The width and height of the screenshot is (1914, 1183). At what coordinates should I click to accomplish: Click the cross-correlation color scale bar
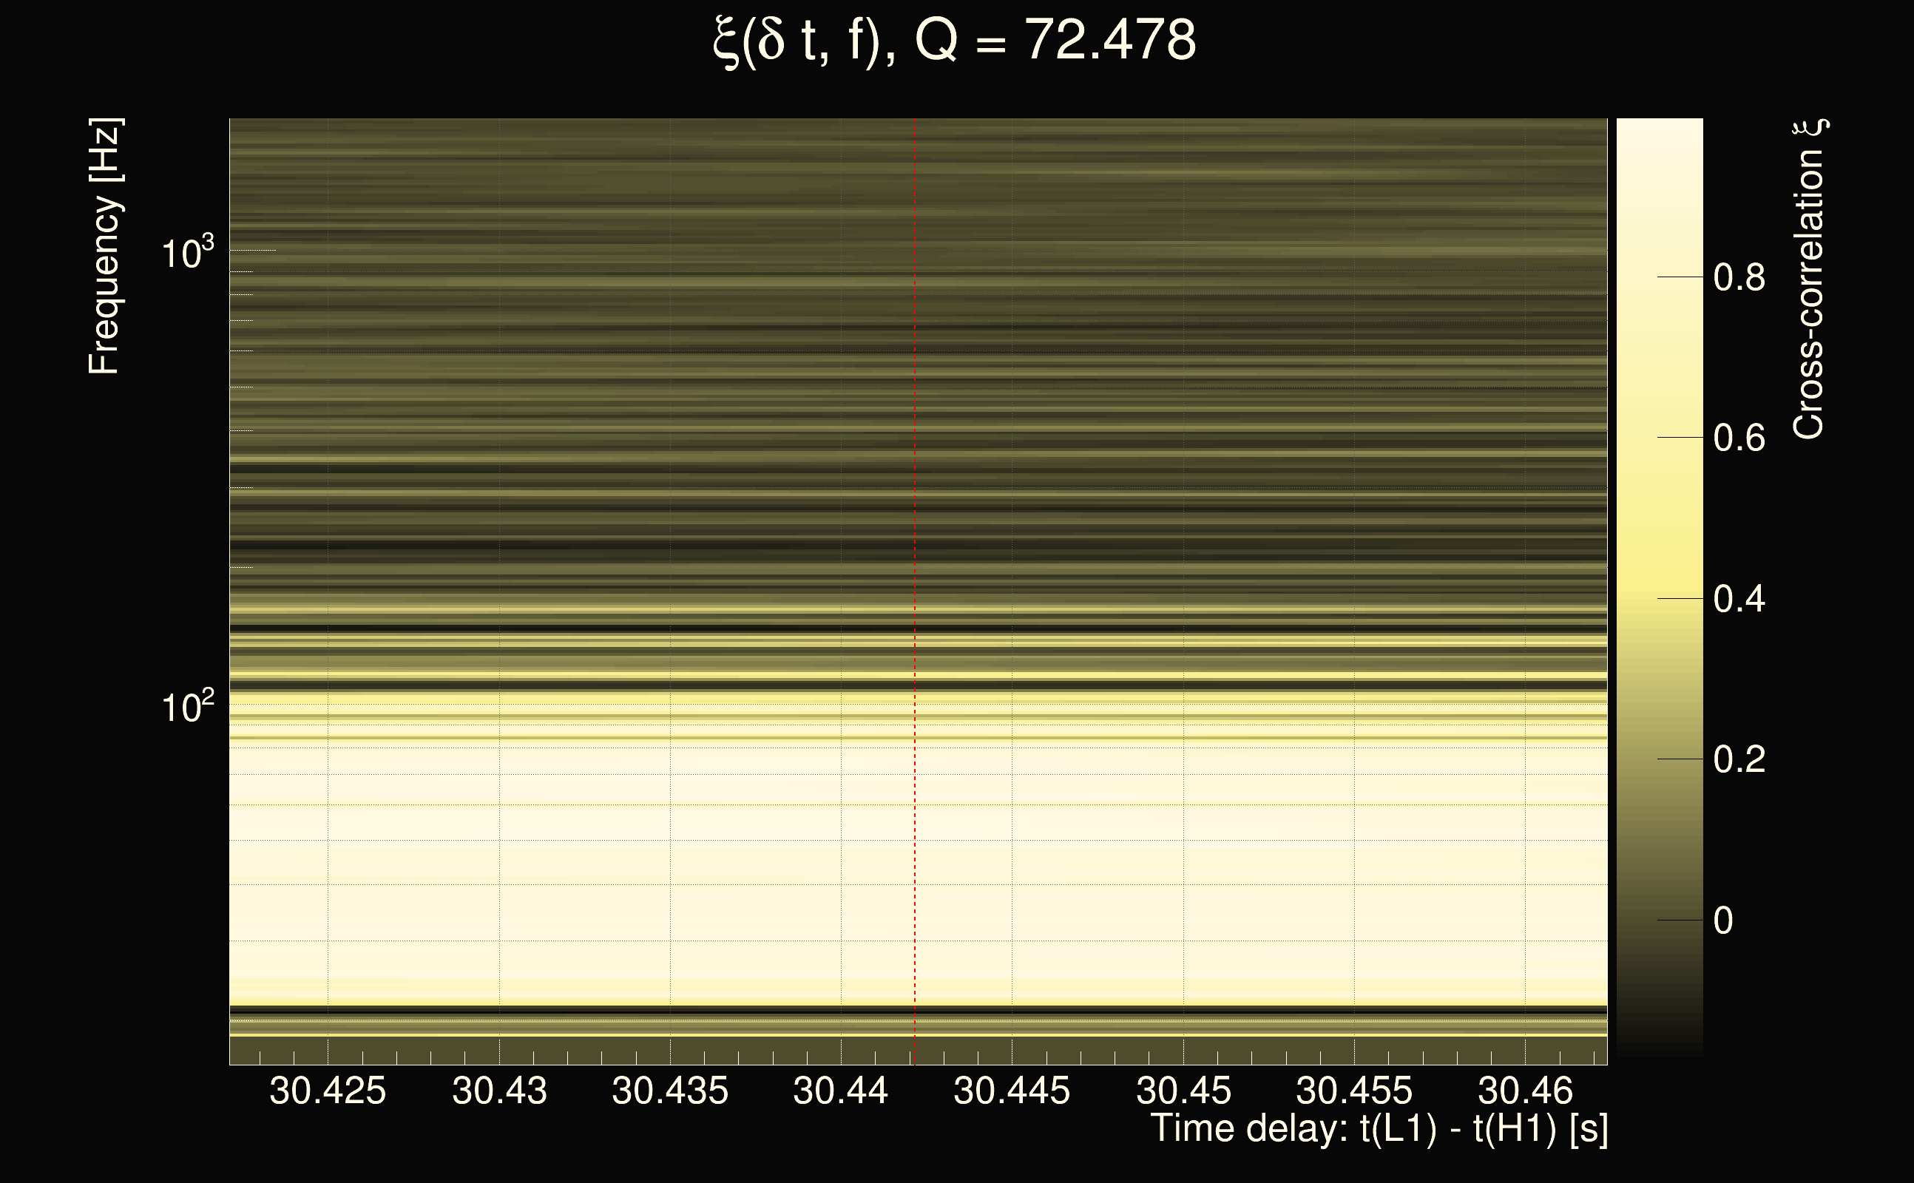click(1659, 587)
